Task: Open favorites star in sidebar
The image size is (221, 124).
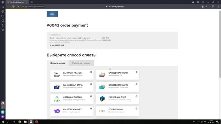Action: 3,30
